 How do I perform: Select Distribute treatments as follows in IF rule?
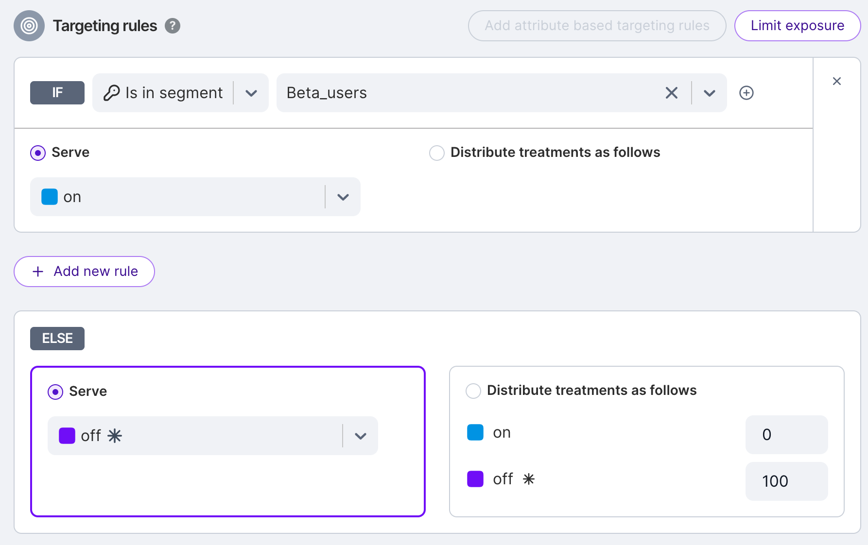coord(436,153)
